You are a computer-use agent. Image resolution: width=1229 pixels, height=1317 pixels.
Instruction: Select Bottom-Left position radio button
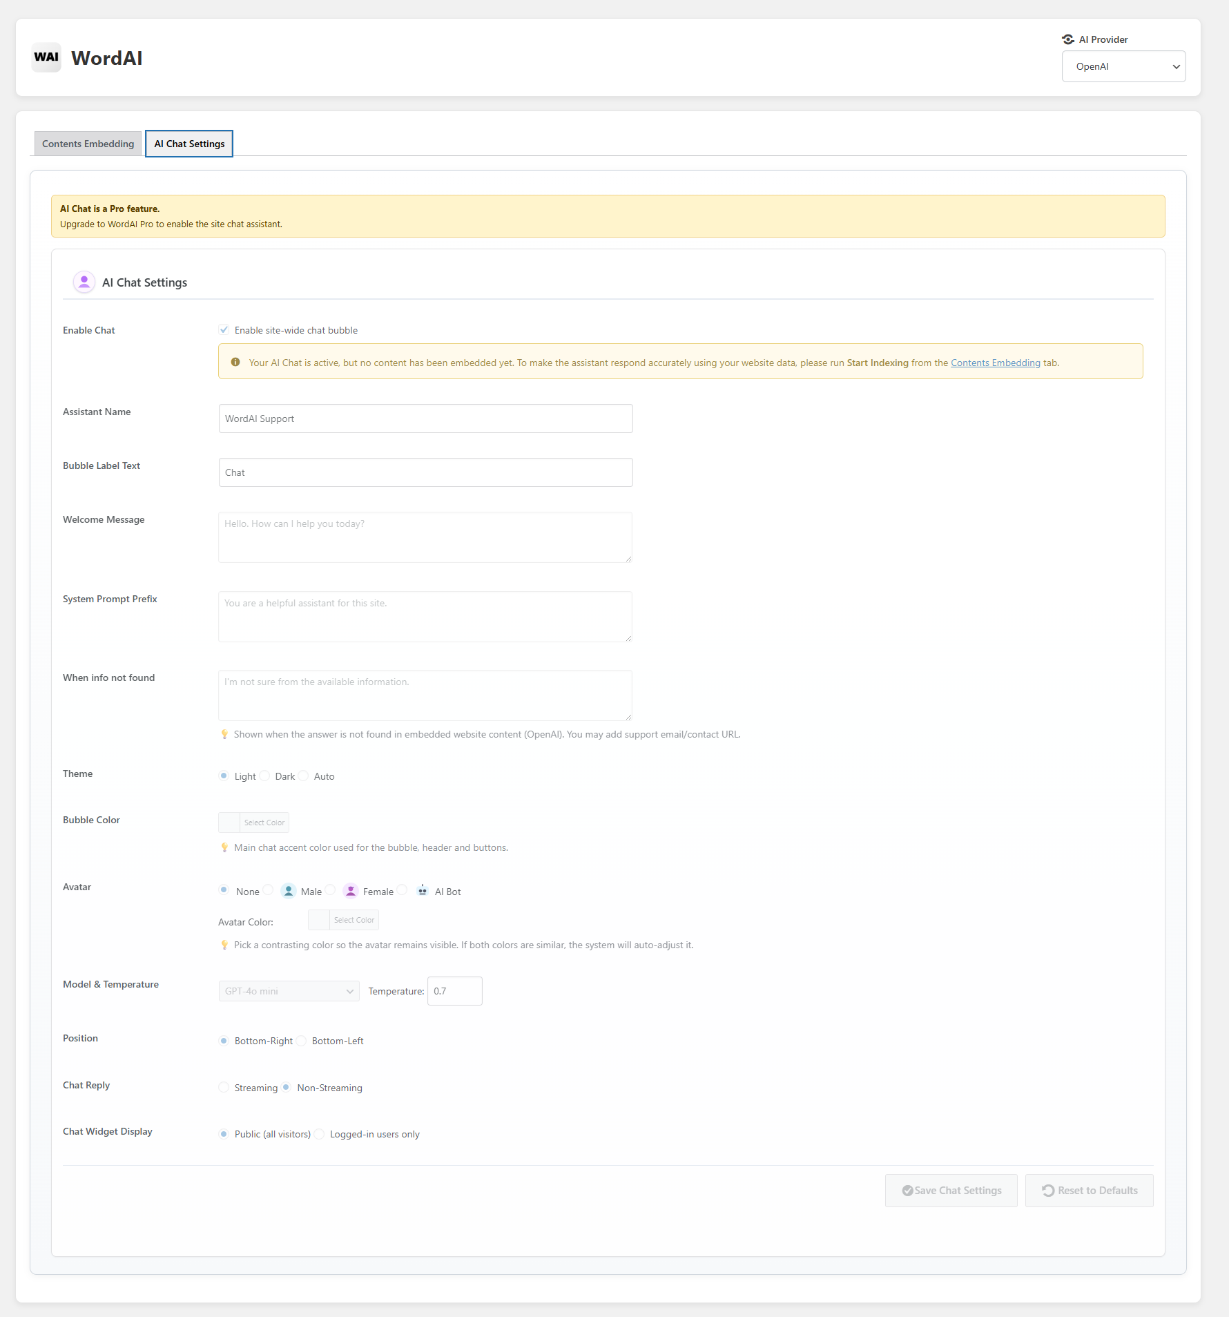coord(302,1041)
